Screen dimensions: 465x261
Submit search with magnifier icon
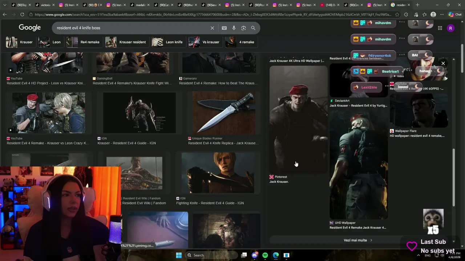pyautogui.click(x=253, y=28)
